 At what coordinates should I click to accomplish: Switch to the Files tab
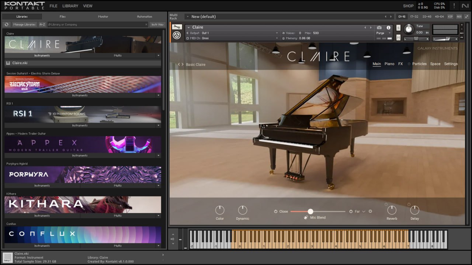(x=63, y=17)
